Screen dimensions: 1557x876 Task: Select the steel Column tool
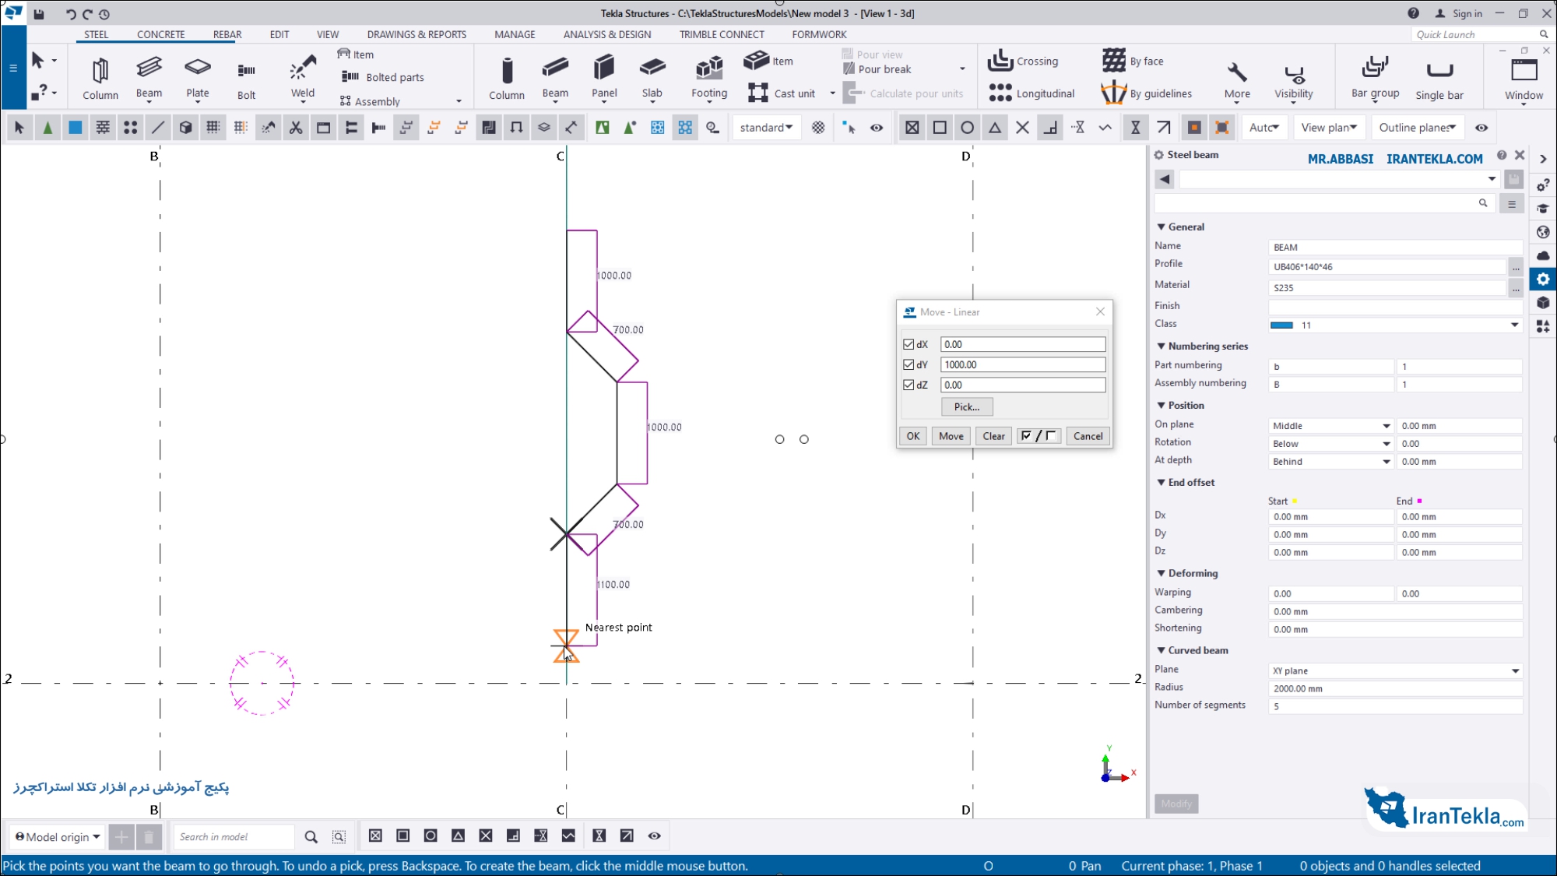click(x=100, y=78)
